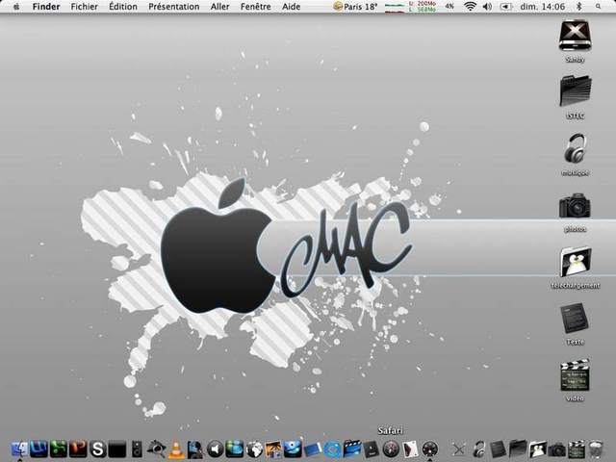This screenshot has height=462, width=616.
Task: Open the Fichier menu
Action: click(84, 7)
